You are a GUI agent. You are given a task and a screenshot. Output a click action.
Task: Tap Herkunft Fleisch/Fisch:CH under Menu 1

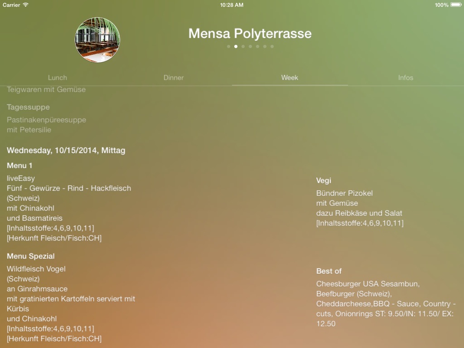54,238
